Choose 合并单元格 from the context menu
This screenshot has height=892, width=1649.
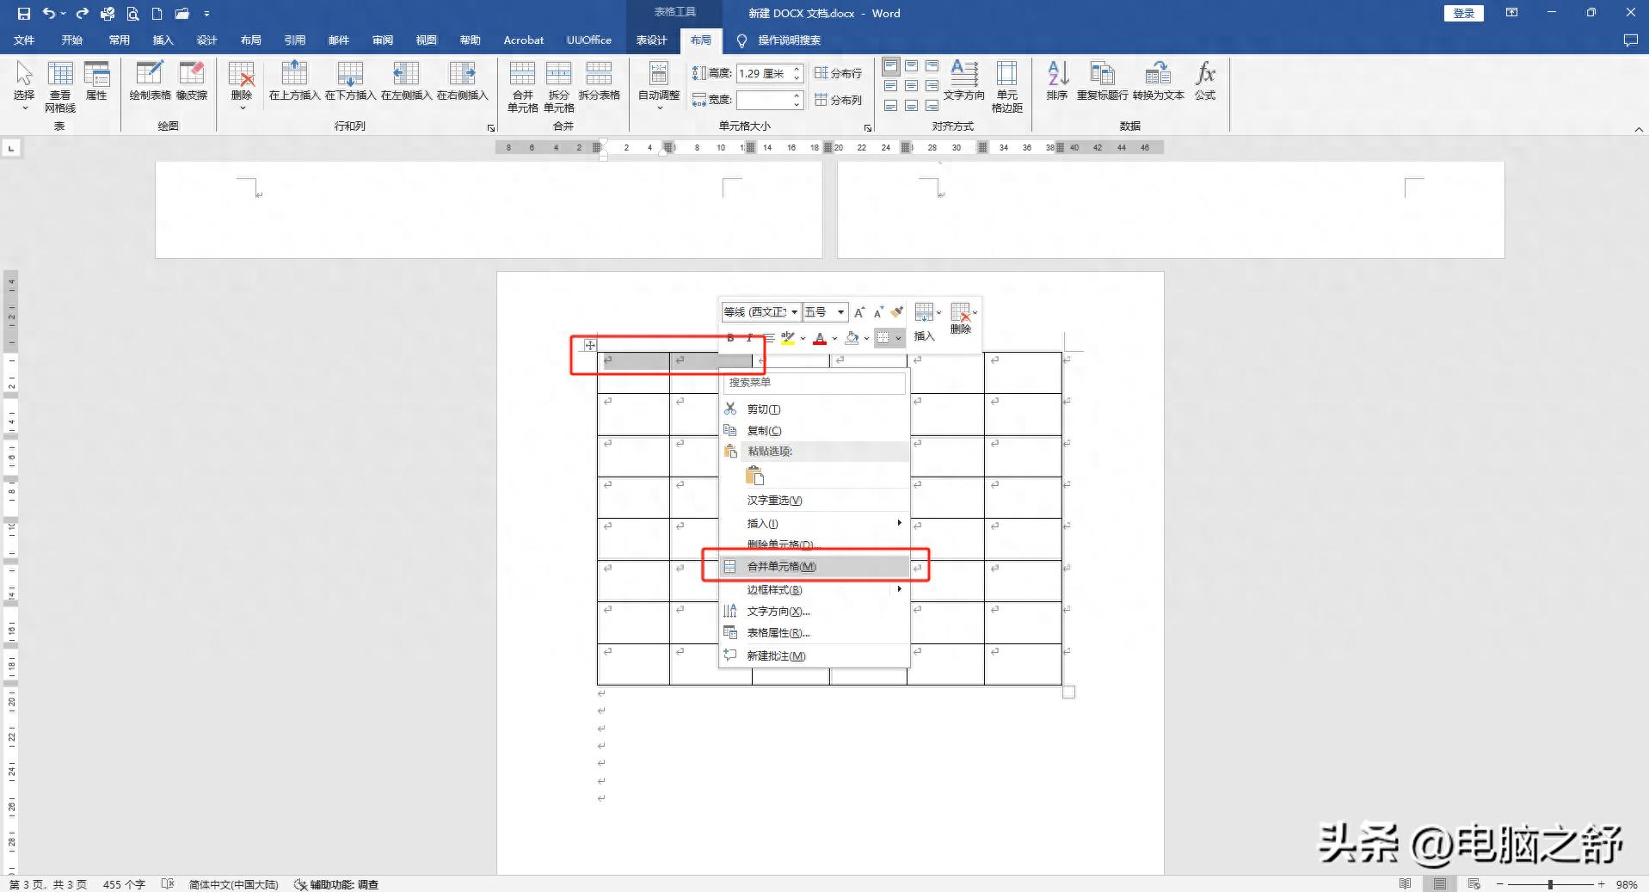point(779,566)
